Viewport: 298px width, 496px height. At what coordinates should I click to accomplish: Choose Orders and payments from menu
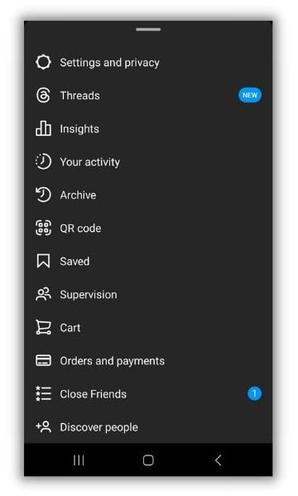[x=148, y=361]
